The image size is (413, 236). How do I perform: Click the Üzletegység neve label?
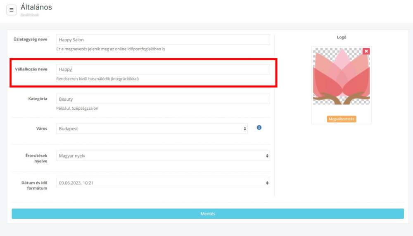30,40
